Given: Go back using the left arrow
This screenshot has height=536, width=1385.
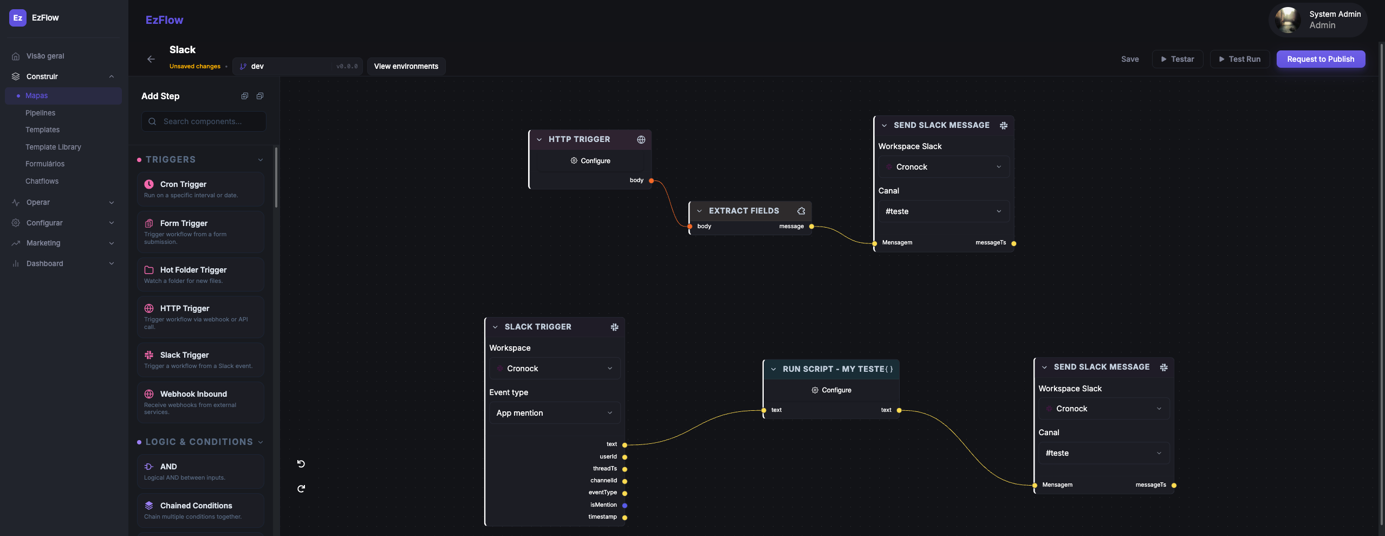Looking at the screenshot, I should [151, 59].
